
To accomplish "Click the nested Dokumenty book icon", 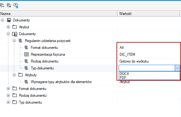I will [15, 34].
